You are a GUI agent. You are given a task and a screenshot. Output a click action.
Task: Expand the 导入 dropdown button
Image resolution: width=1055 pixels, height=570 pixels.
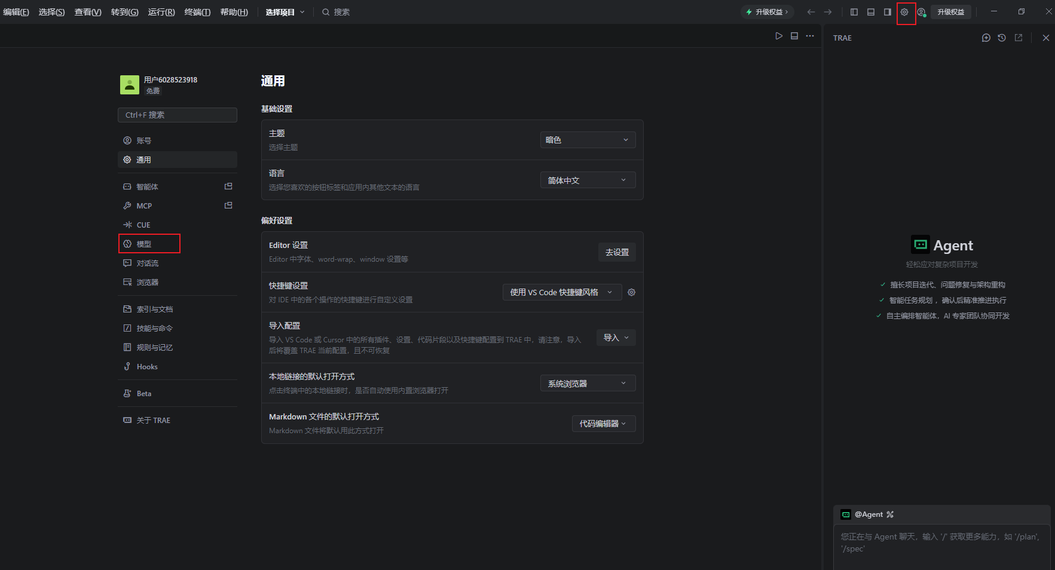616,338
